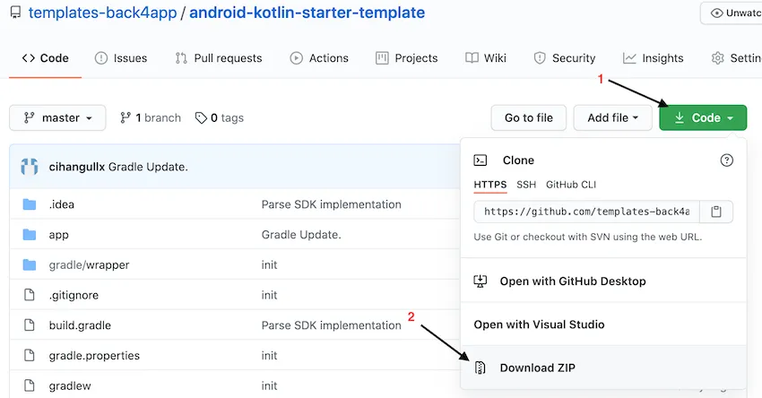Click the Go to file button
Viewport: 762px width, 398px height.
coord(529,117)
